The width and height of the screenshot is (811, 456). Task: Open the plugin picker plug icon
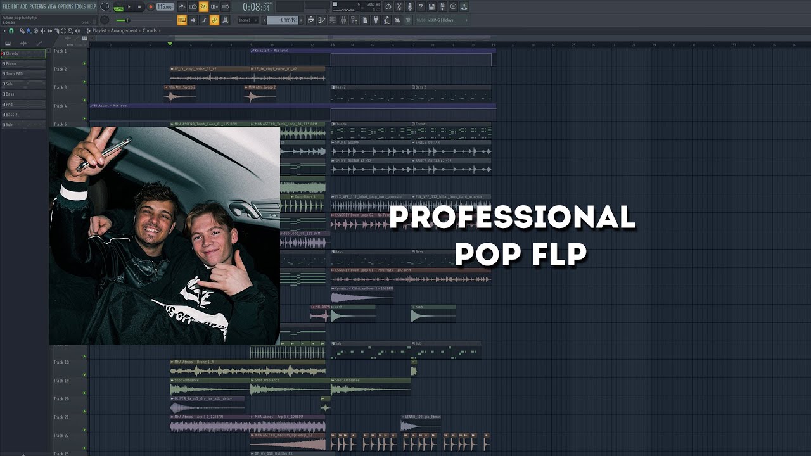click(376, 20)
